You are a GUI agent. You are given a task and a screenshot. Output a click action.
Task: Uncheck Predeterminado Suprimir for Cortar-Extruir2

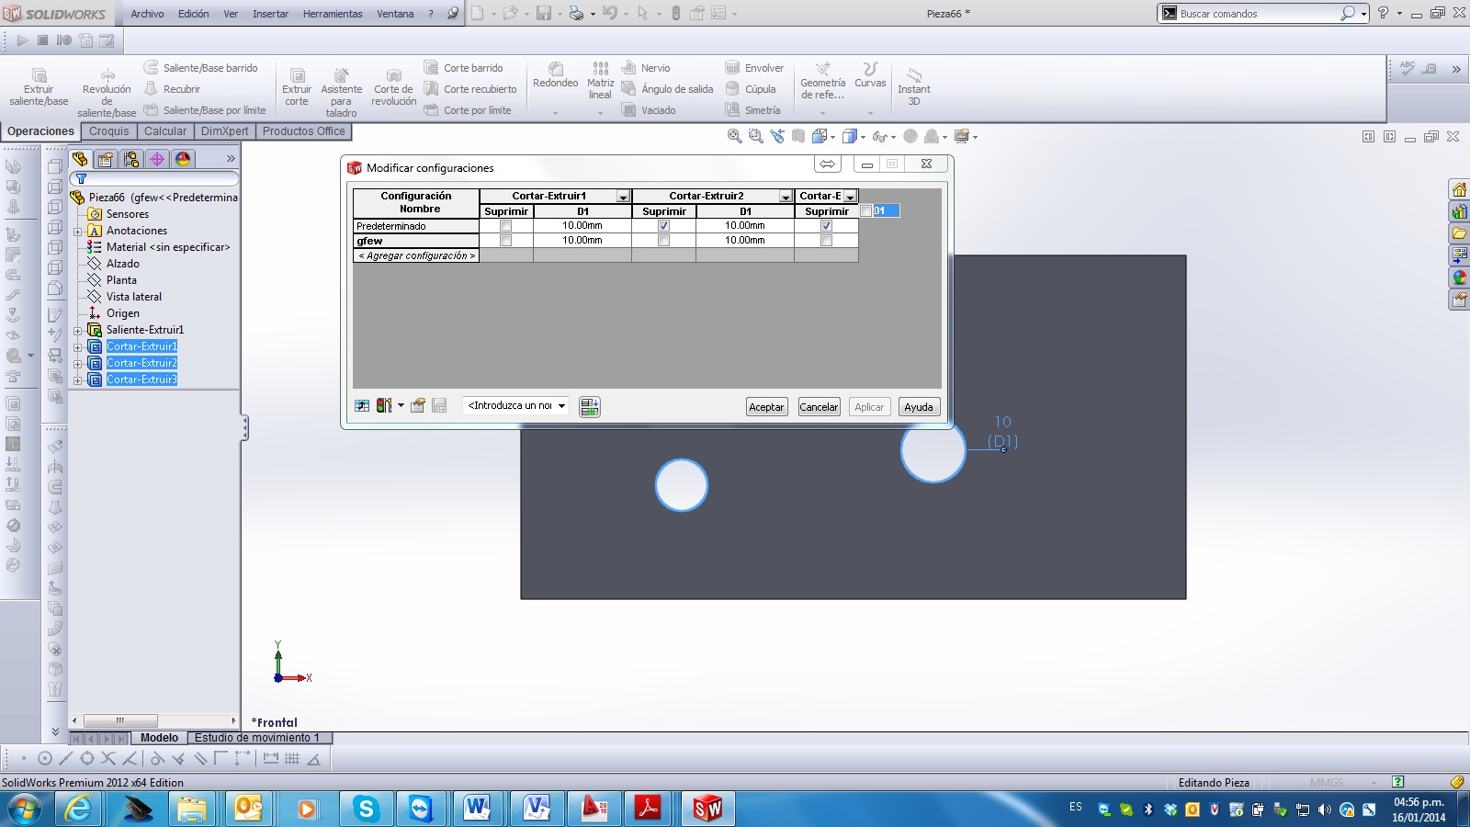[663, 226]
